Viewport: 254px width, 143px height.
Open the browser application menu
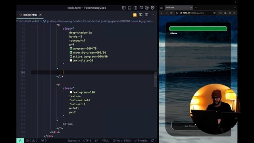click(x=235, y=13)
